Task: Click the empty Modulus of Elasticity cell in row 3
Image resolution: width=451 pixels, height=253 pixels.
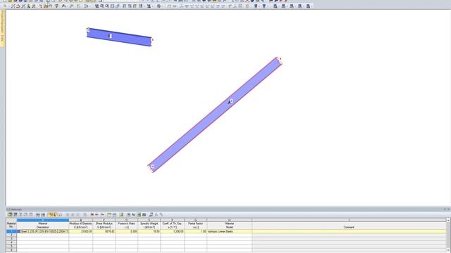Action: click(81, 239)
